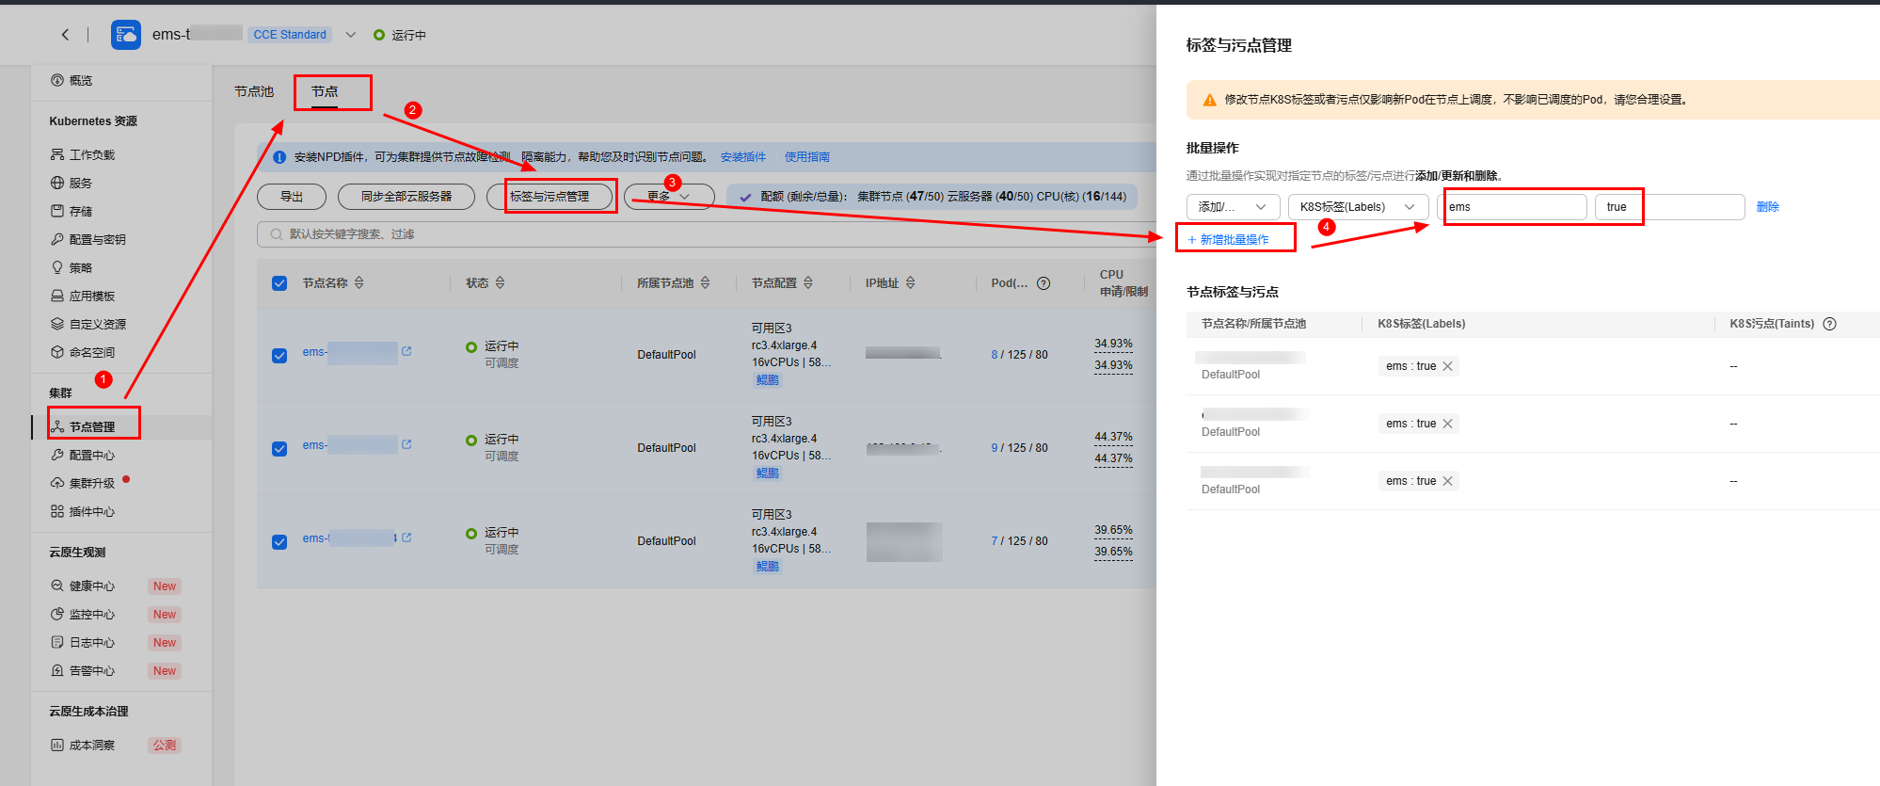Screen dimensions: 1880x786
Task: Open 工作负载 workloads in the sidebar
Action: coord(83,154)
